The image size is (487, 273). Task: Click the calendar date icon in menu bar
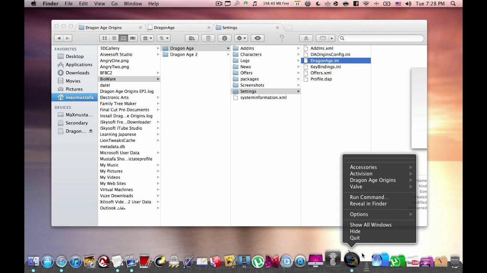[297, 4]
